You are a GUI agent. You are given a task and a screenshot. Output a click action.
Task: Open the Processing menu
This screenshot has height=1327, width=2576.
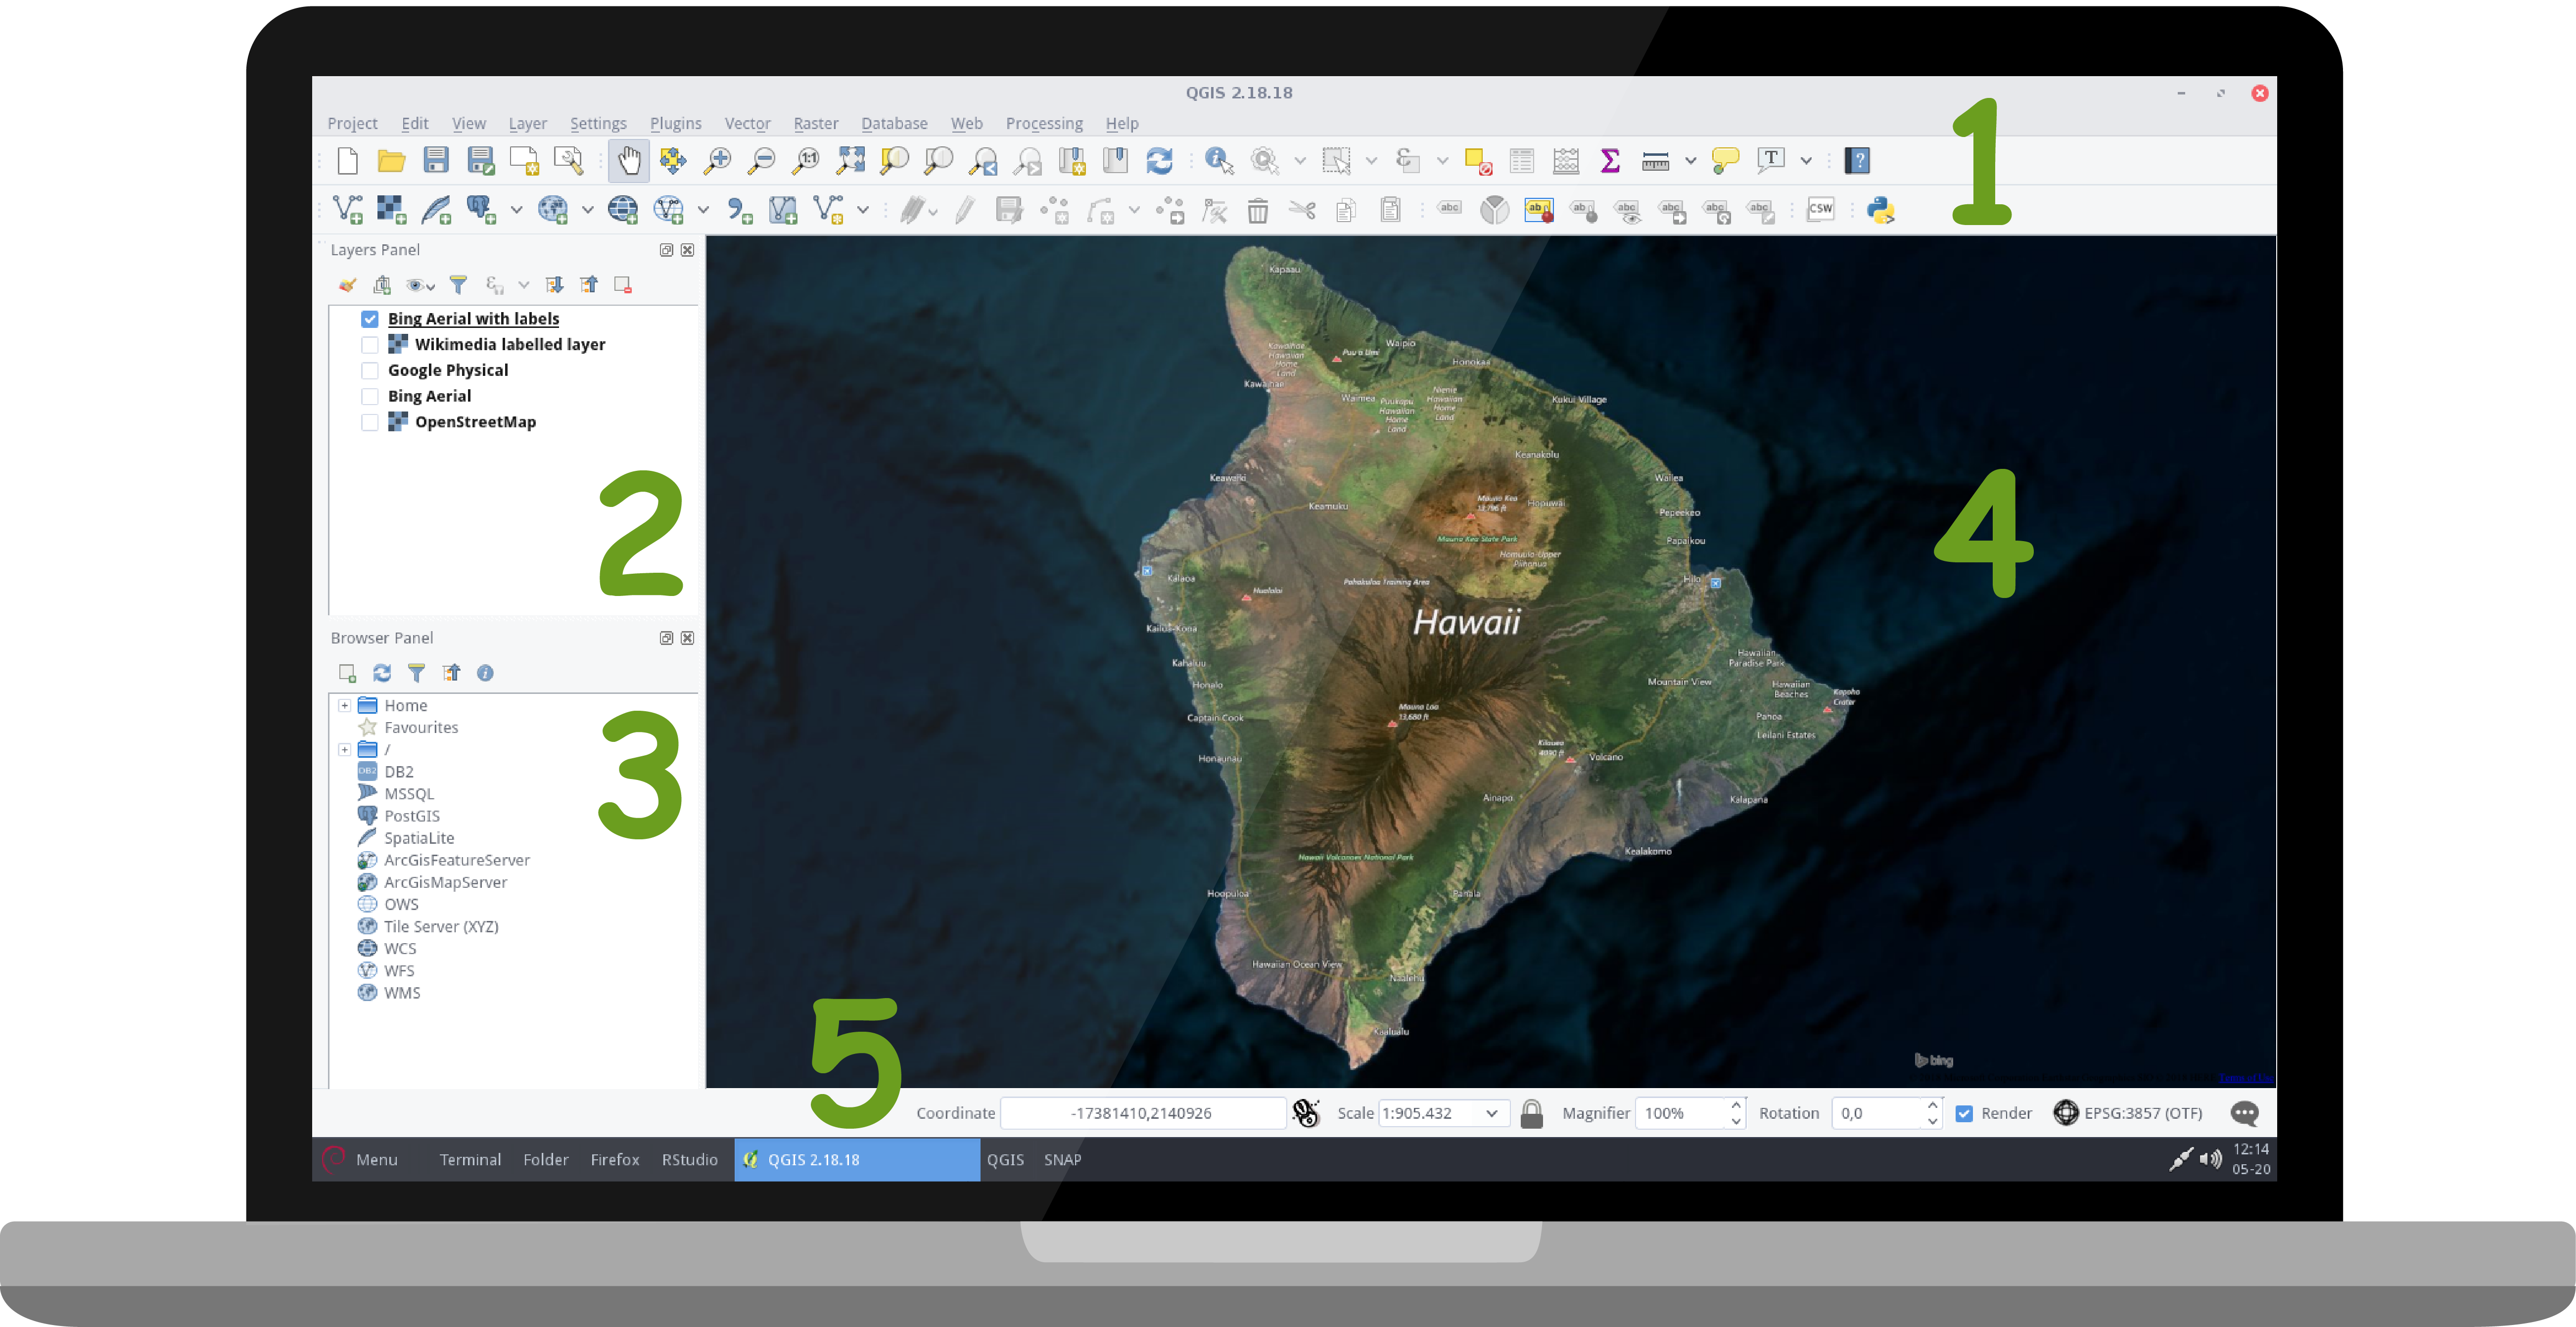[1043, 123]
